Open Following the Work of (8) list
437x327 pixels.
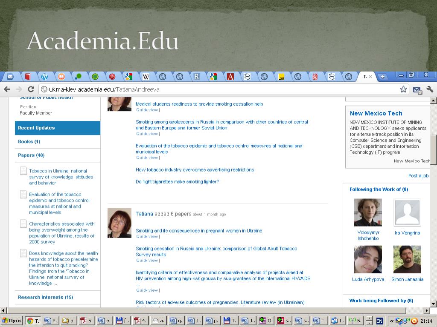pyautogui.click(x=379, y=189)
